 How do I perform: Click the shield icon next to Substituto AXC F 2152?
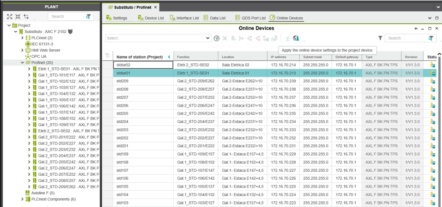tap(70, 32)
